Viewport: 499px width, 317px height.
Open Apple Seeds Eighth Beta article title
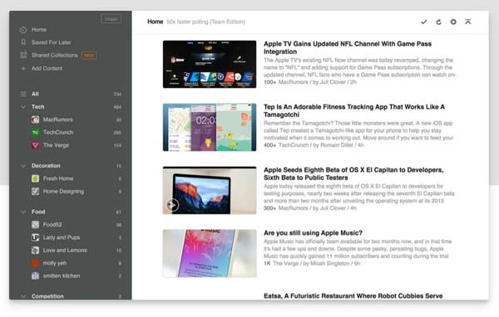[353, 173]
